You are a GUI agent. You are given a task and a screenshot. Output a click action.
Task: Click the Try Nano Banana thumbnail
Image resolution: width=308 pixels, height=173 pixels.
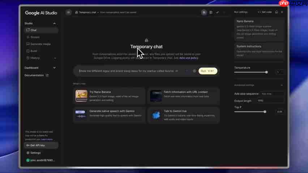point(81,96)
